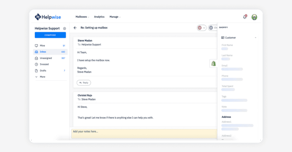Go back with the arrow icon
This screenshot has height=152, width=292.
coord(75,28)
